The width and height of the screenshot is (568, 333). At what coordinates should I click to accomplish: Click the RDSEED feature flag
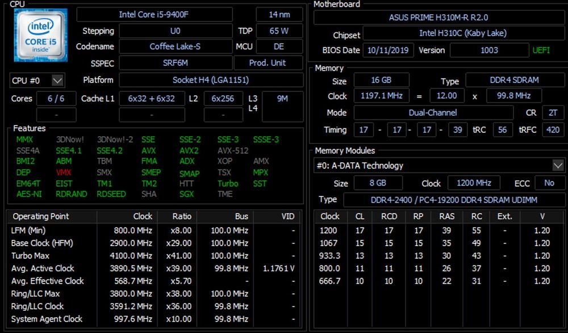coord(111,194)
